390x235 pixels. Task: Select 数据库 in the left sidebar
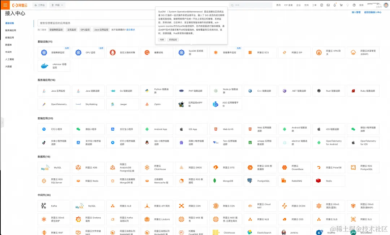[8, 45]
